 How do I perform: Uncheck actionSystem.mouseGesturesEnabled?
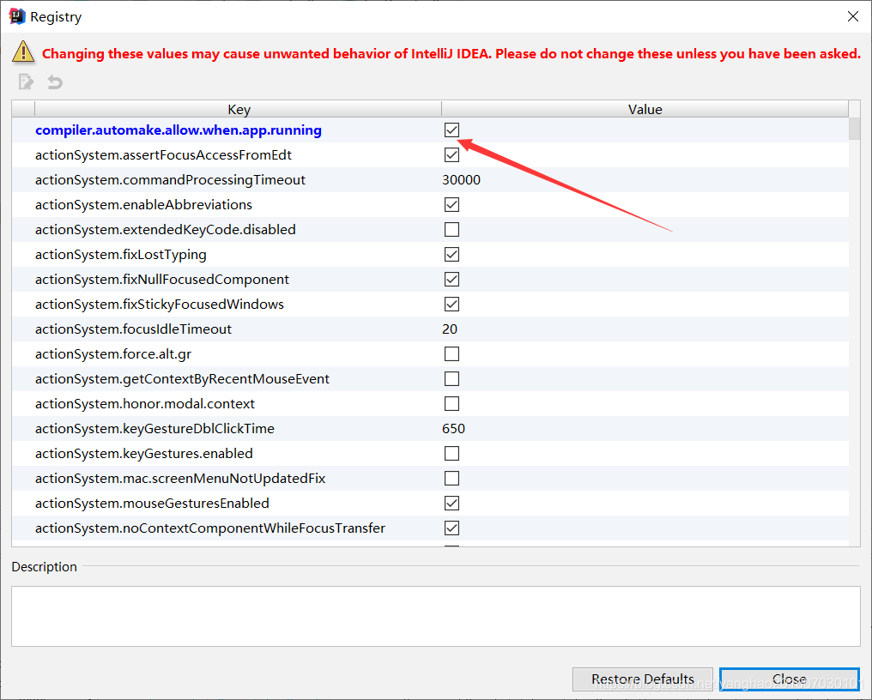tap(451, 504)
